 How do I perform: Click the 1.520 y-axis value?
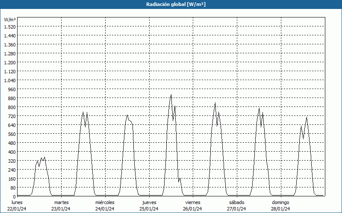click(10, 26)
